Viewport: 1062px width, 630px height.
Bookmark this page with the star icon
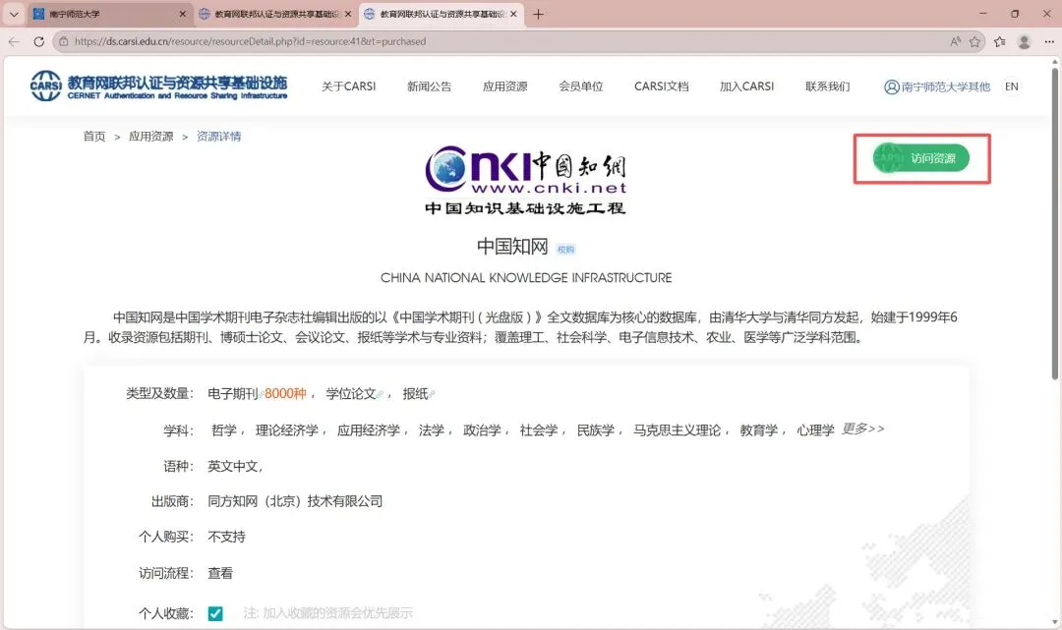click(974, 42)
